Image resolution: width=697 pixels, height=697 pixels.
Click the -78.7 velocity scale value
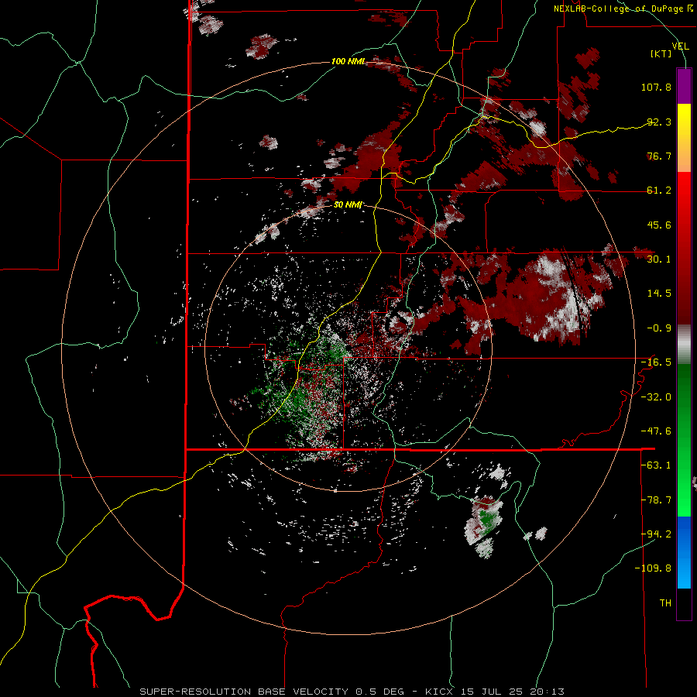(656, 500)
